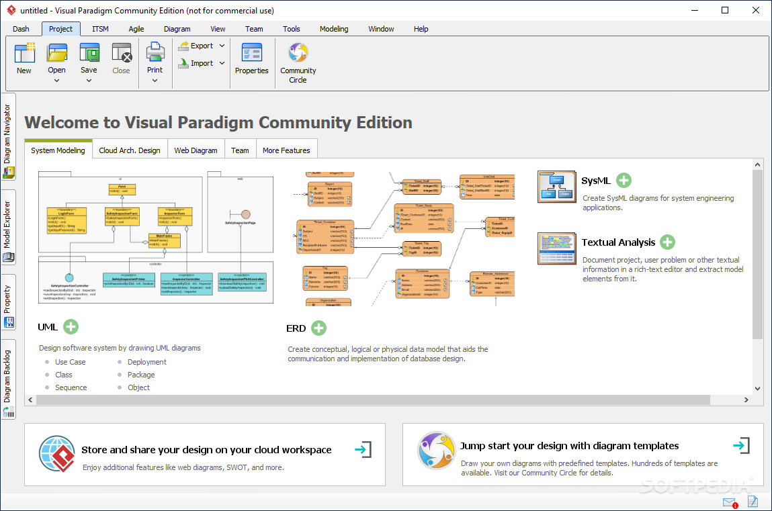Click the vertical scrollbar up arrow
The image size is (772, 511).
(757, 165)
